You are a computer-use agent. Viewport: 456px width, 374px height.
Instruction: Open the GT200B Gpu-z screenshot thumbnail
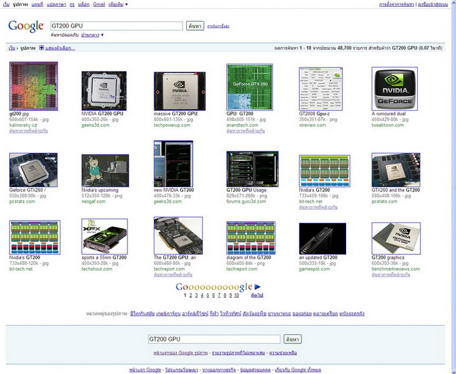[x=321, y=89]
